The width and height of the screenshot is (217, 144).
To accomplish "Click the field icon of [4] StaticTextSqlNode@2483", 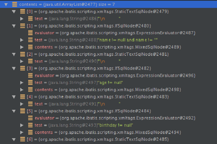I will (x=22, y=97).
